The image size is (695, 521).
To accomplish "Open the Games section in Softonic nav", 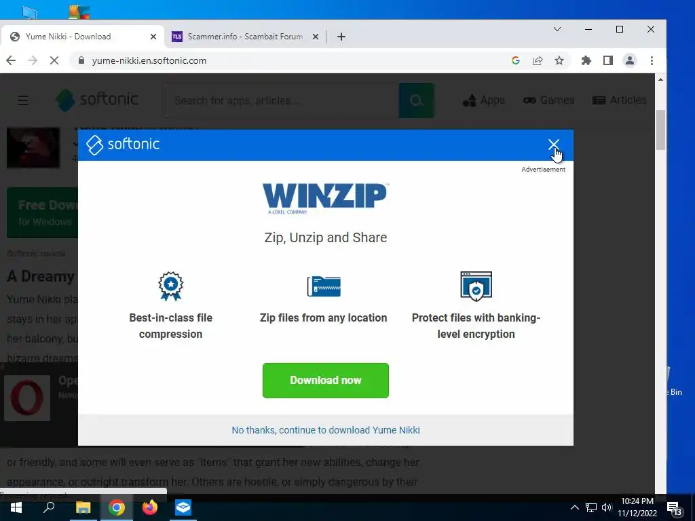I will click(x=548, y=100).
